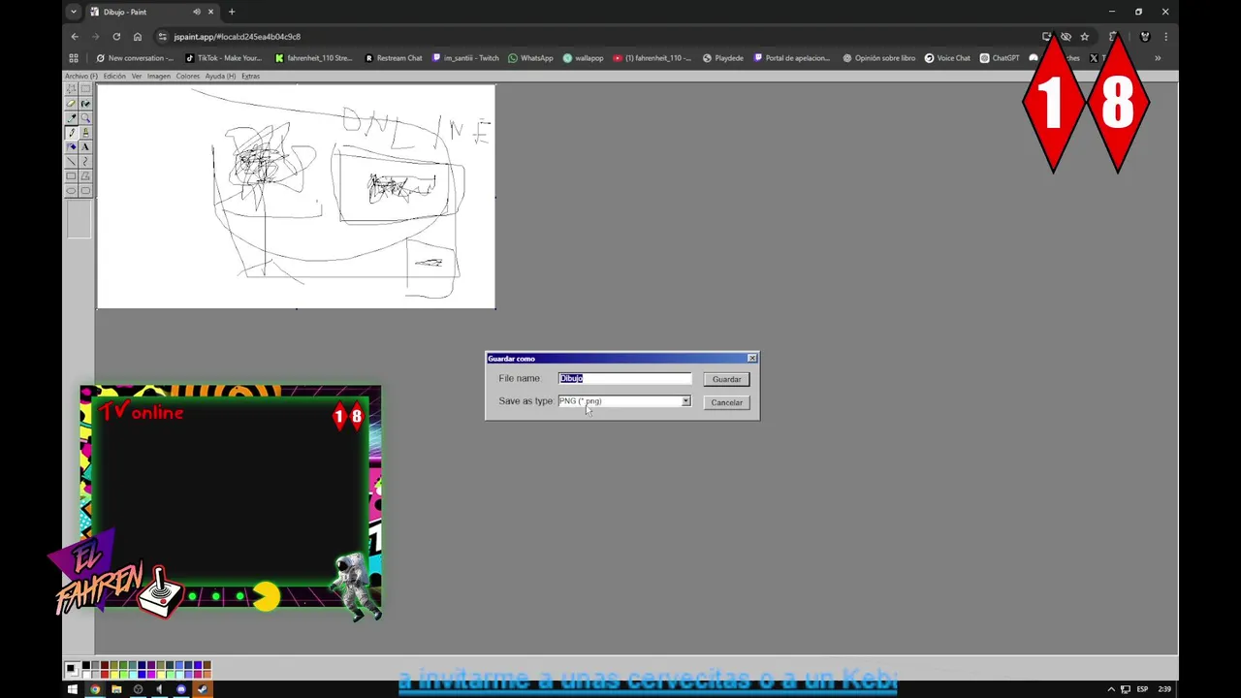The height and width of the screenshot is (698, 1241).
Task: Show more bookmarks with the chevron
Action: (x=1158, y=58)
